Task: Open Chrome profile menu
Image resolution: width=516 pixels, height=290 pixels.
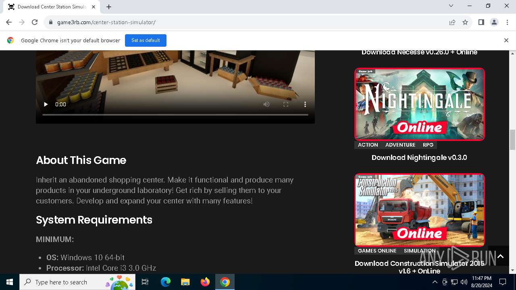Action: coord(494,22)
